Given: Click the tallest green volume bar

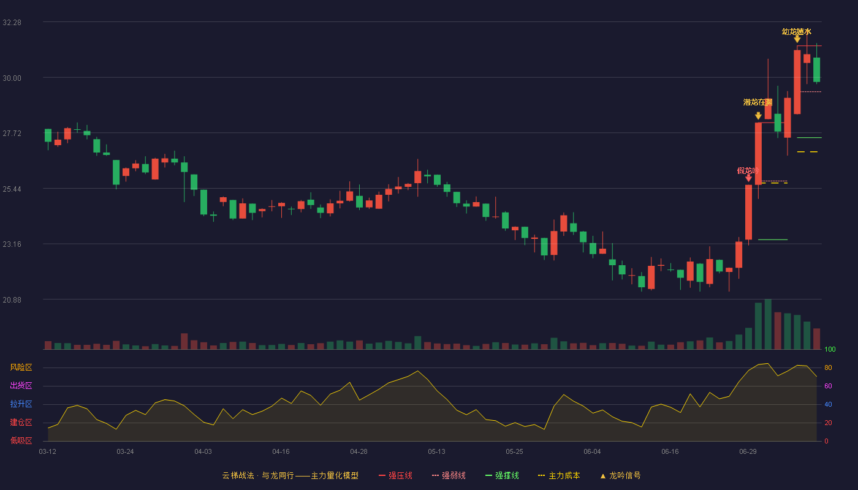Looking at the screenshot, I should click(768, 324).
